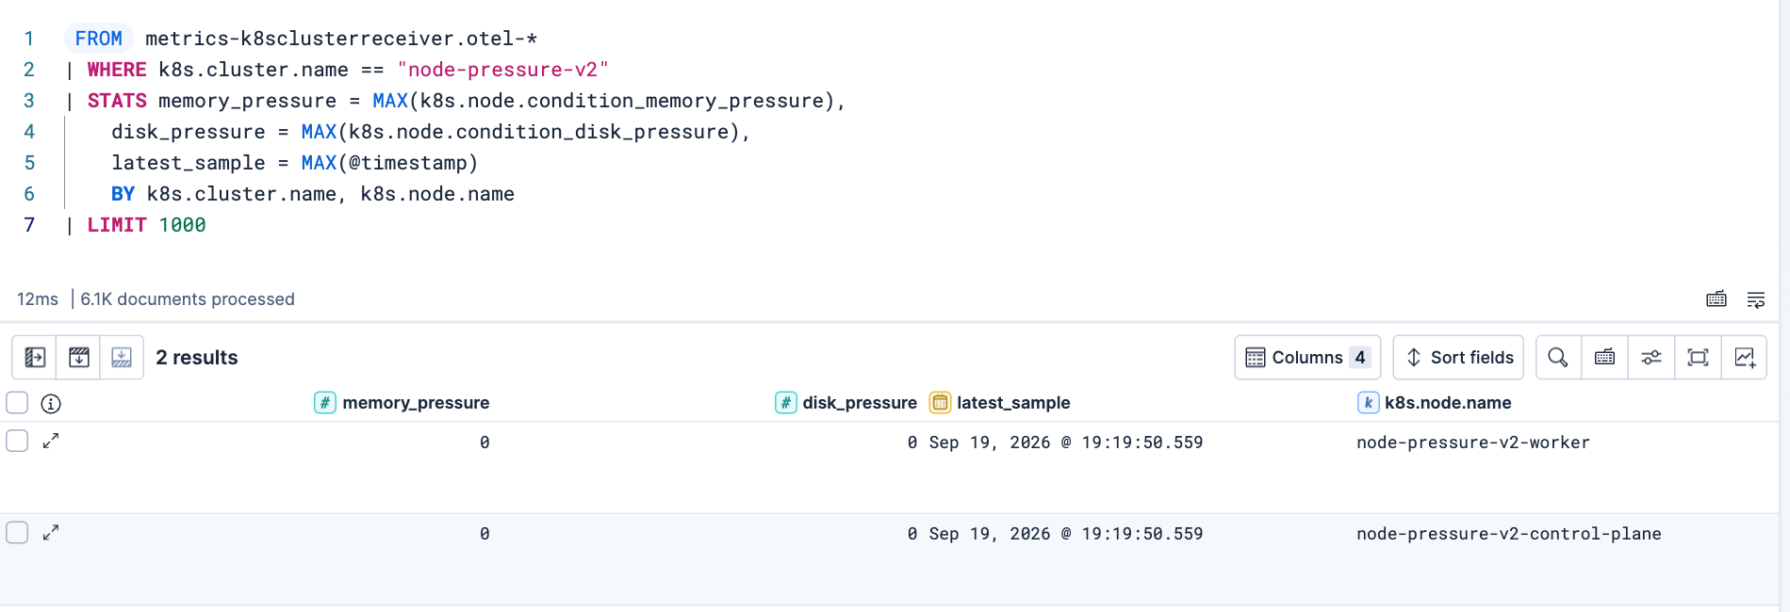Image resolution: width=1790 pixels, height=612 pixels.
Task: Open the Columns 4 selector
Action: (1307, 358)
